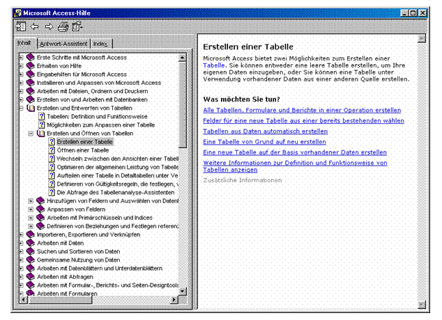Switch to the Index tab

[x=100, y=44]
